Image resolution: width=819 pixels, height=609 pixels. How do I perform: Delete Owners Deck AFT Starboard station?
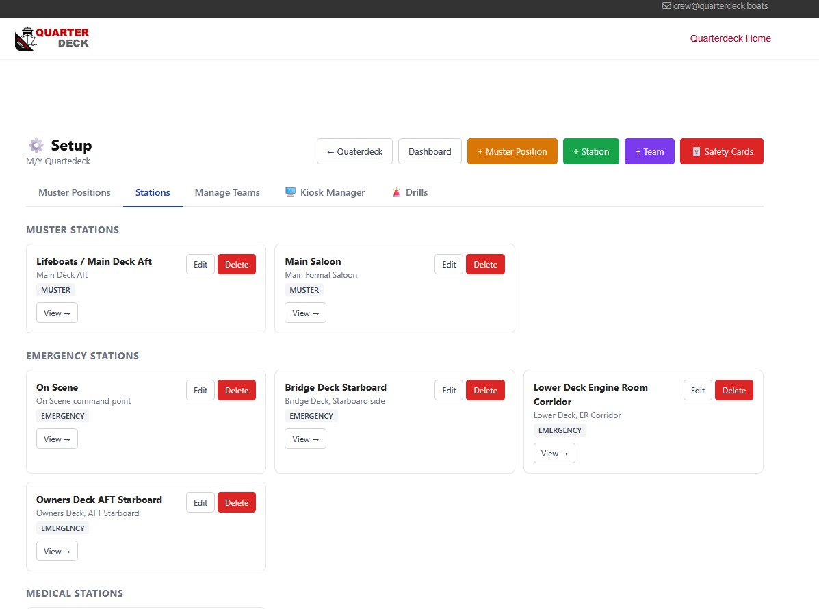coord(237,502)
